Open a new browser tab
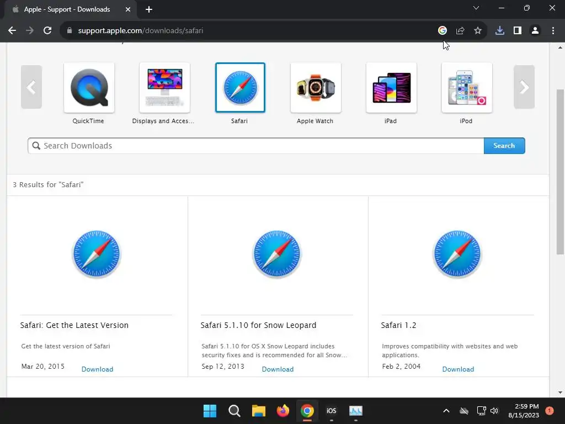 pos(149,9)
